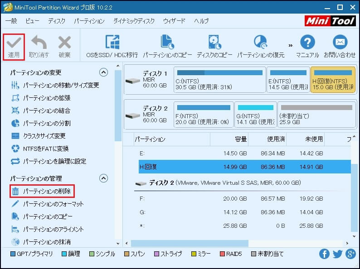360x269 pixels.
Task: Choose パーティションの拡張 in sidebar
Action: [41, 98]
